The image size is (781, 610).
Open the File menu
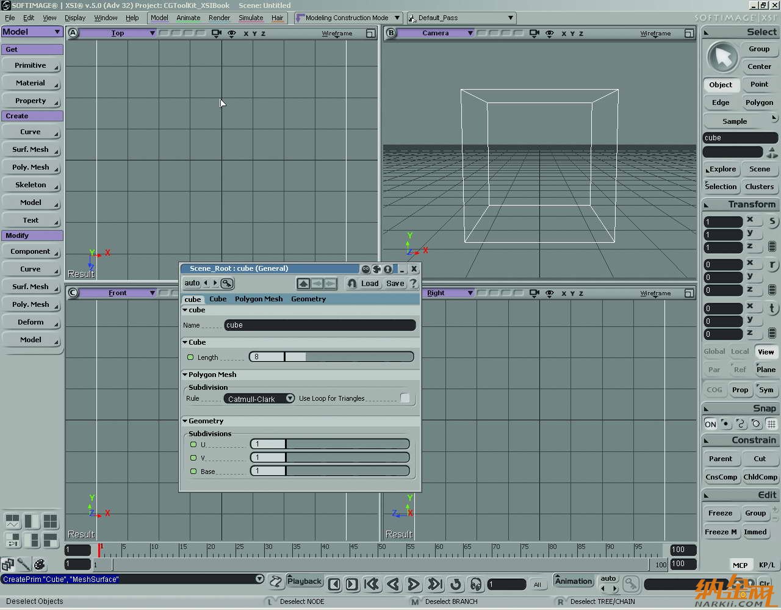pos(10,18)
